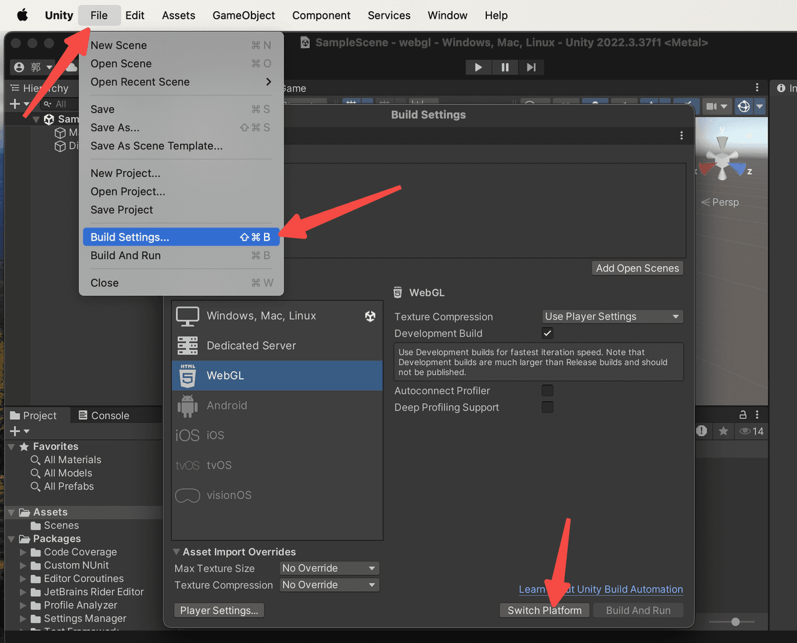Open Asset Import Overrides Texture Compression dropdown
Image resolution: width=797 pixels, height=643 pixels.
(329, 585)
